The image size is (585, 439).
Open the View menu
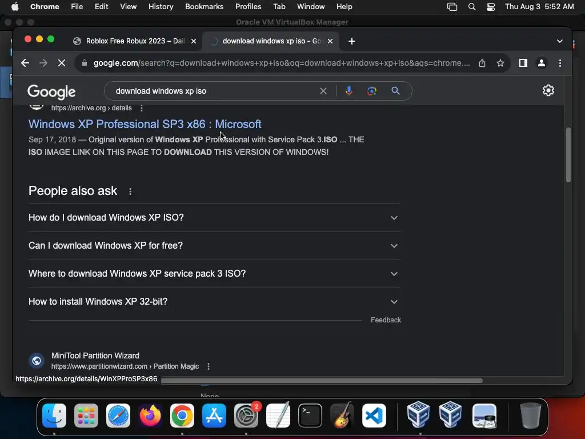point(128,7)
